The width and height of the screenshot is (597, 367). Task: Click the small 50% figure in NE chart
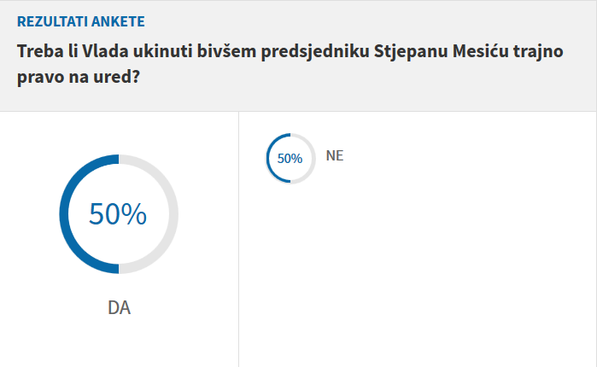(290, 158)
